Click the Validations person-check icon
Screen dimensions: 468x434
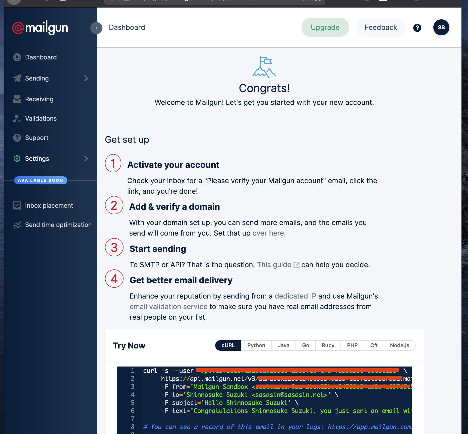pyautogui.click(x=17, y=118)
